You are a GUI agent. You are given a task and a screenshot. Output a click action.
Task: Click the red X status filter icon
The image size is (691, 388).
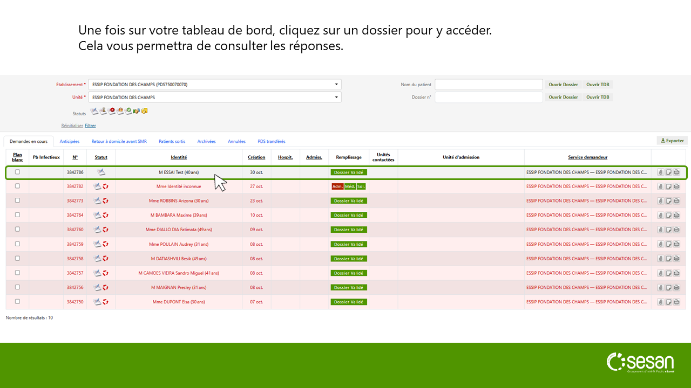[112, 111]
